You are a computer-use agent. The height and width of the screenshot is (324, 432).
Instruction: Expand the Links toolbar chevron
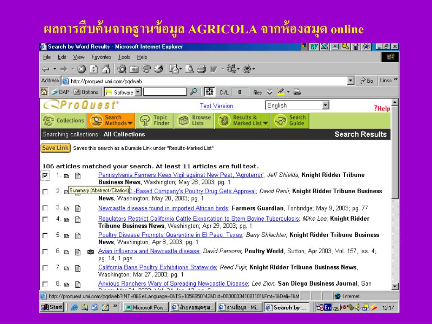click(396, 79)
